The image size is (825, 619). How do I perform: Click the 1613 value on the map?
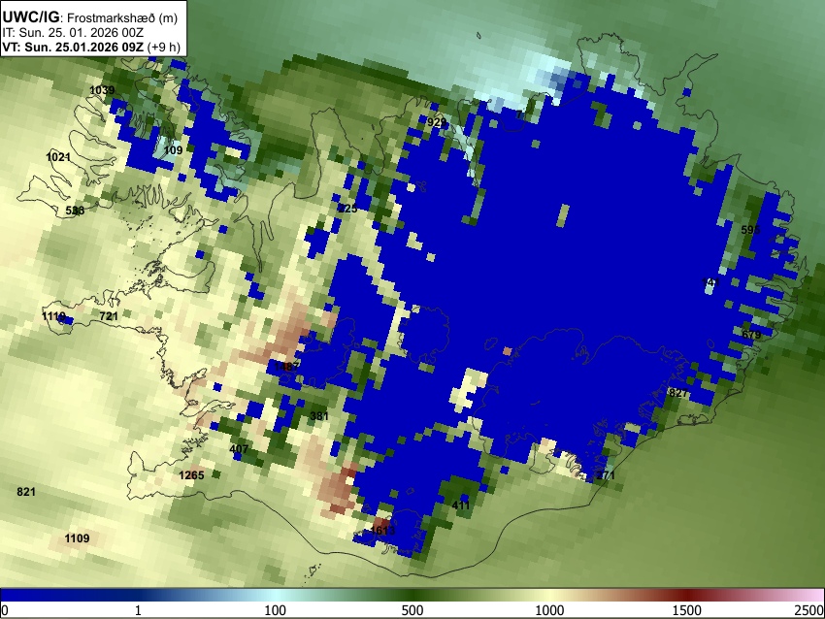pos(382,530)
